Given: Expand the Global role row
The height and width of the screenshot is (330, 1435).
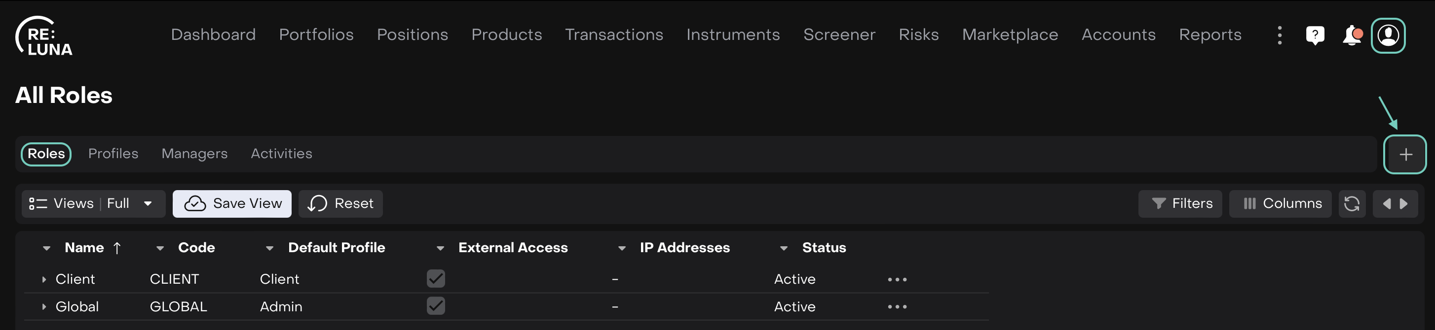Looking at the screenshot, I should pyautogui.click(x=44, y=307).
